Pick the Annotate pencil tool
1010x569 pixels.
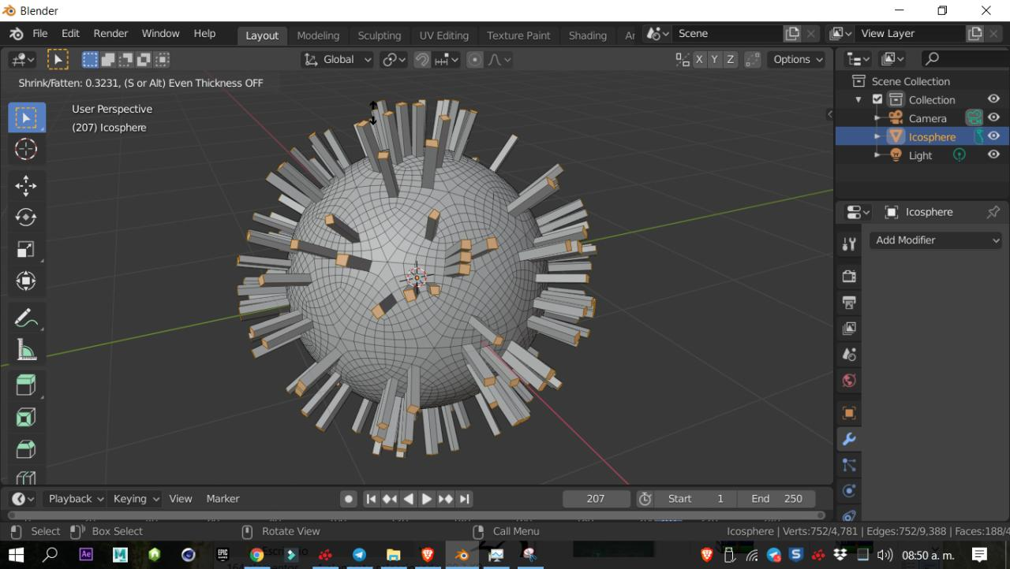pyautogui.click(x=26, y=318)
